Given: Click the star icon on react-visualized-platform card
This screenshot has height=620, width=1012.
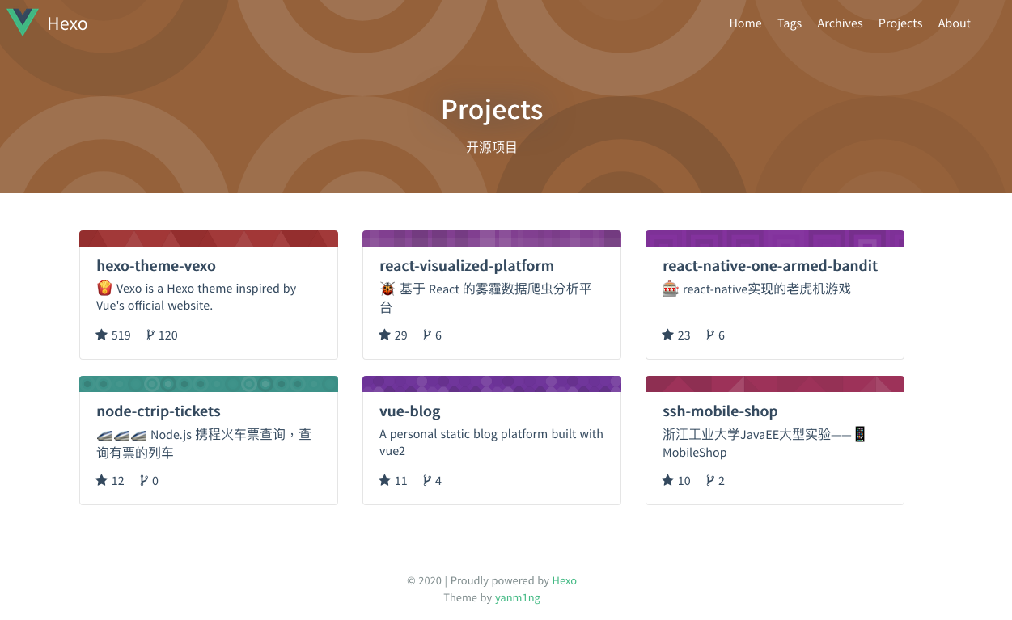Looking at the screenshot, I should click(385, 335).
